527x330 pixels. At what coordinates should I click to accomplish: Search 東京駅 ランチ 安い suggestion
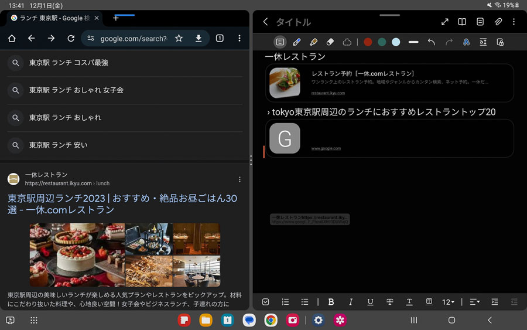[125, 145]
